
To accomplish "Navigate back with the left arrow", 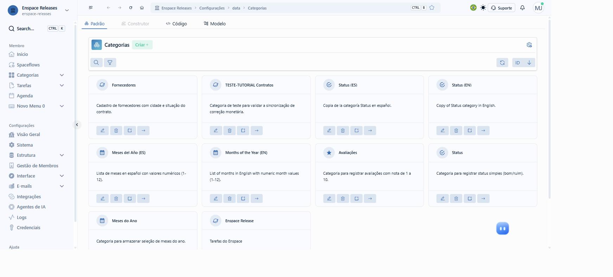I will pyautogui.click(x=108, y=8).
